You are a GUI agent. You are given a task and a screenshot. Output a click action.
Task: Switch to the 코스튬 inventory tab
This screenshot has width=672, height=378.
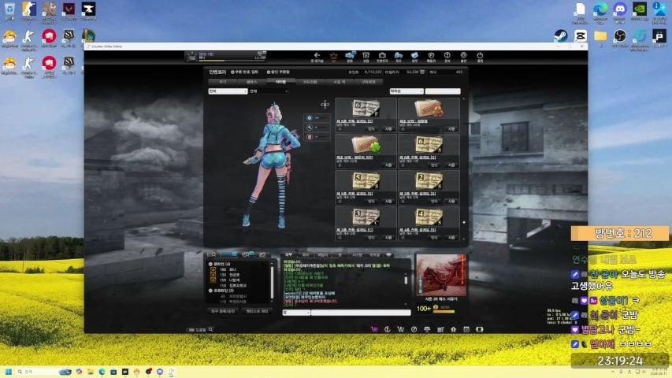(310, 81)
